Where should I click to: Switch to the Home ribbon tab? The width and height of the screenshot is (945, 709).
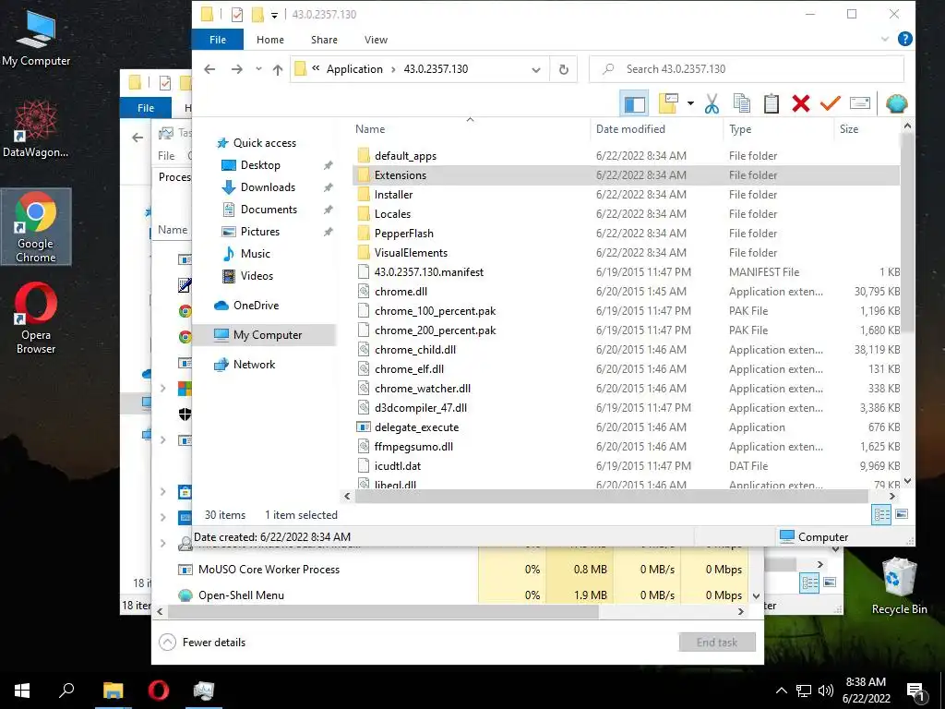coord(270,40)
